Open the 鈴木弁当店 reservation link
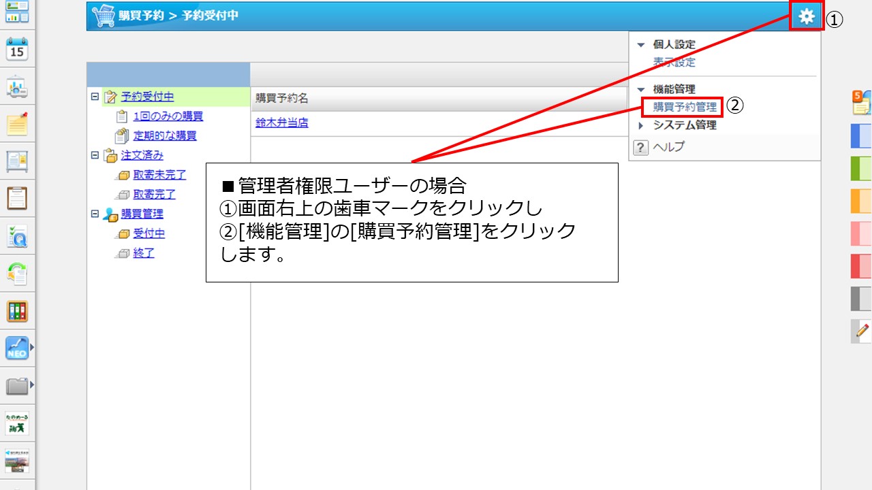Screen dimensions: 872x490 282,123
